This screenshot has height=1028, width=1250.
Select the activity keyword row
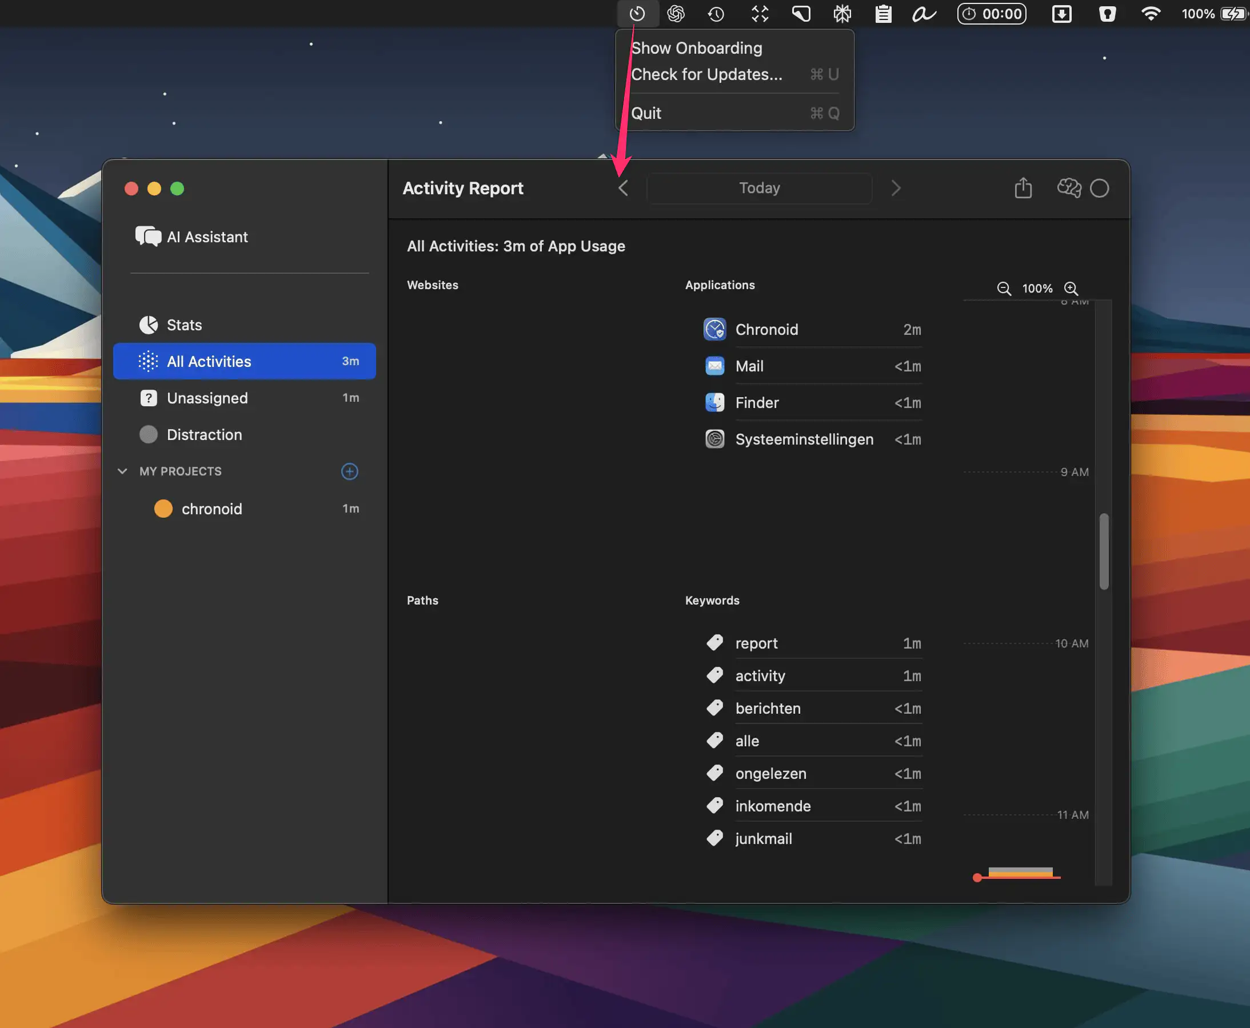pyautogui.click(x=812, y=675)
